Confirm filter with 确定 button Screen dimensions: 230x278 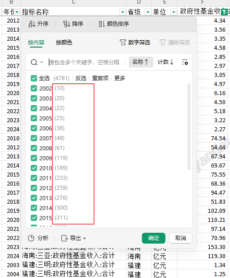click(x=154, y=238)
